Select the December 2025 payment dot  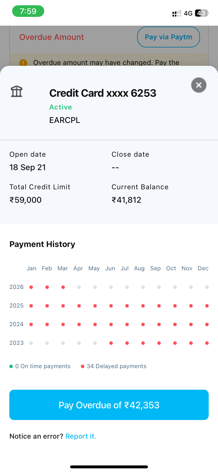[x=207, y=306]
